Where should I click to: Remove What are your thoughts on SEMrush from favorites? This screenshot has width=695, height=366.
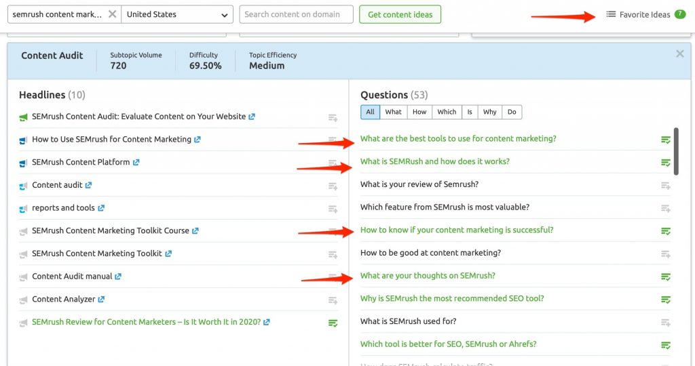pos(666,277)
